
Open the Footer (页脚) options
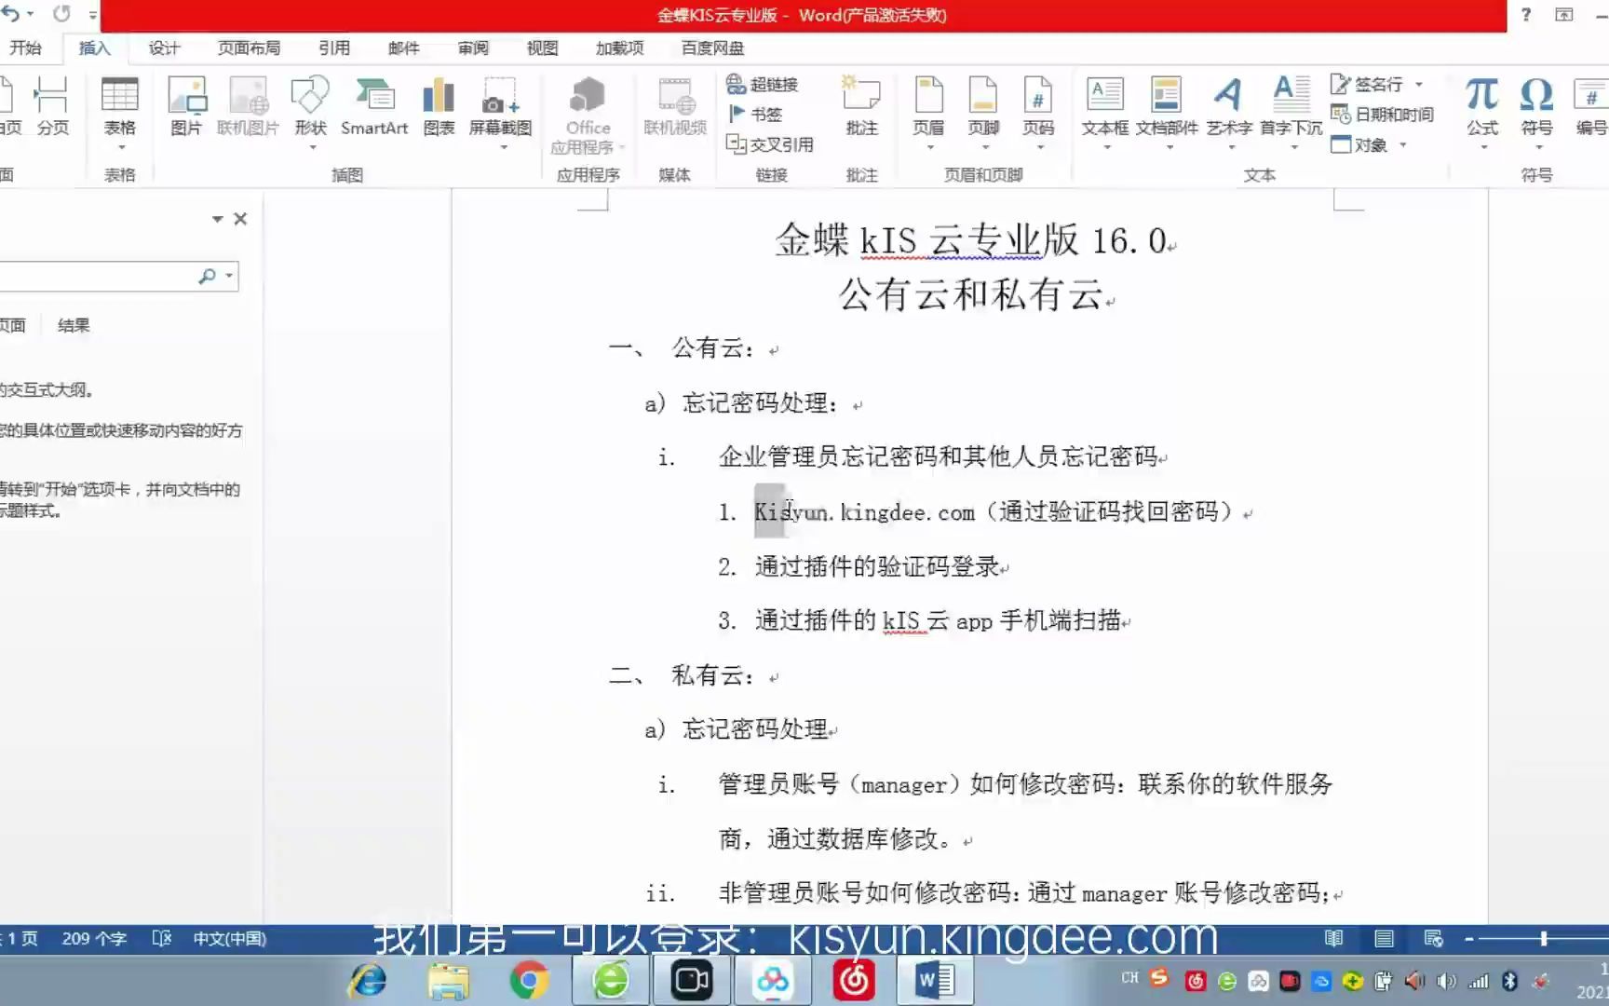coord(983,112)
